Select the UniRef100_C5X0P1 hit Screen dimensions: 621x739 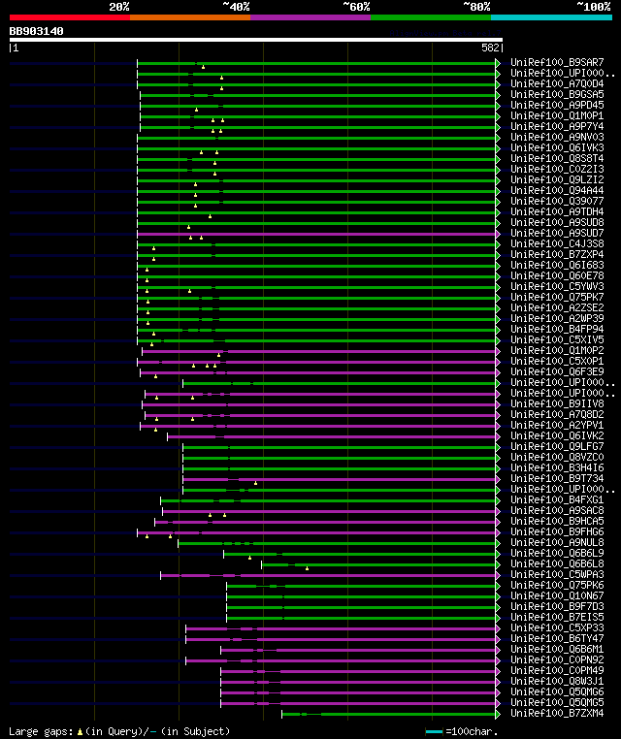pos(557,361)
